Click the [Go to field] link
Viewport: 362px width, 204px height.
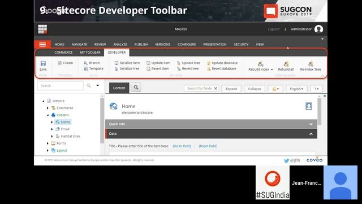click(x=182, y=146)
